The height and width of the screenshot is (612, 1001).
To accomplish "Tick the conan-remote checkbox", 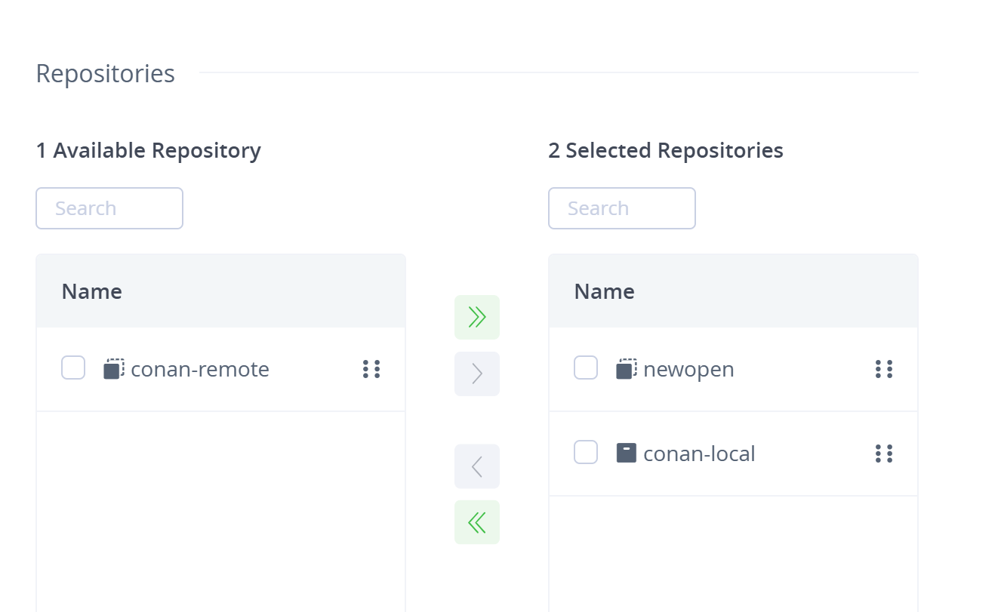I will tap(73, 368).
